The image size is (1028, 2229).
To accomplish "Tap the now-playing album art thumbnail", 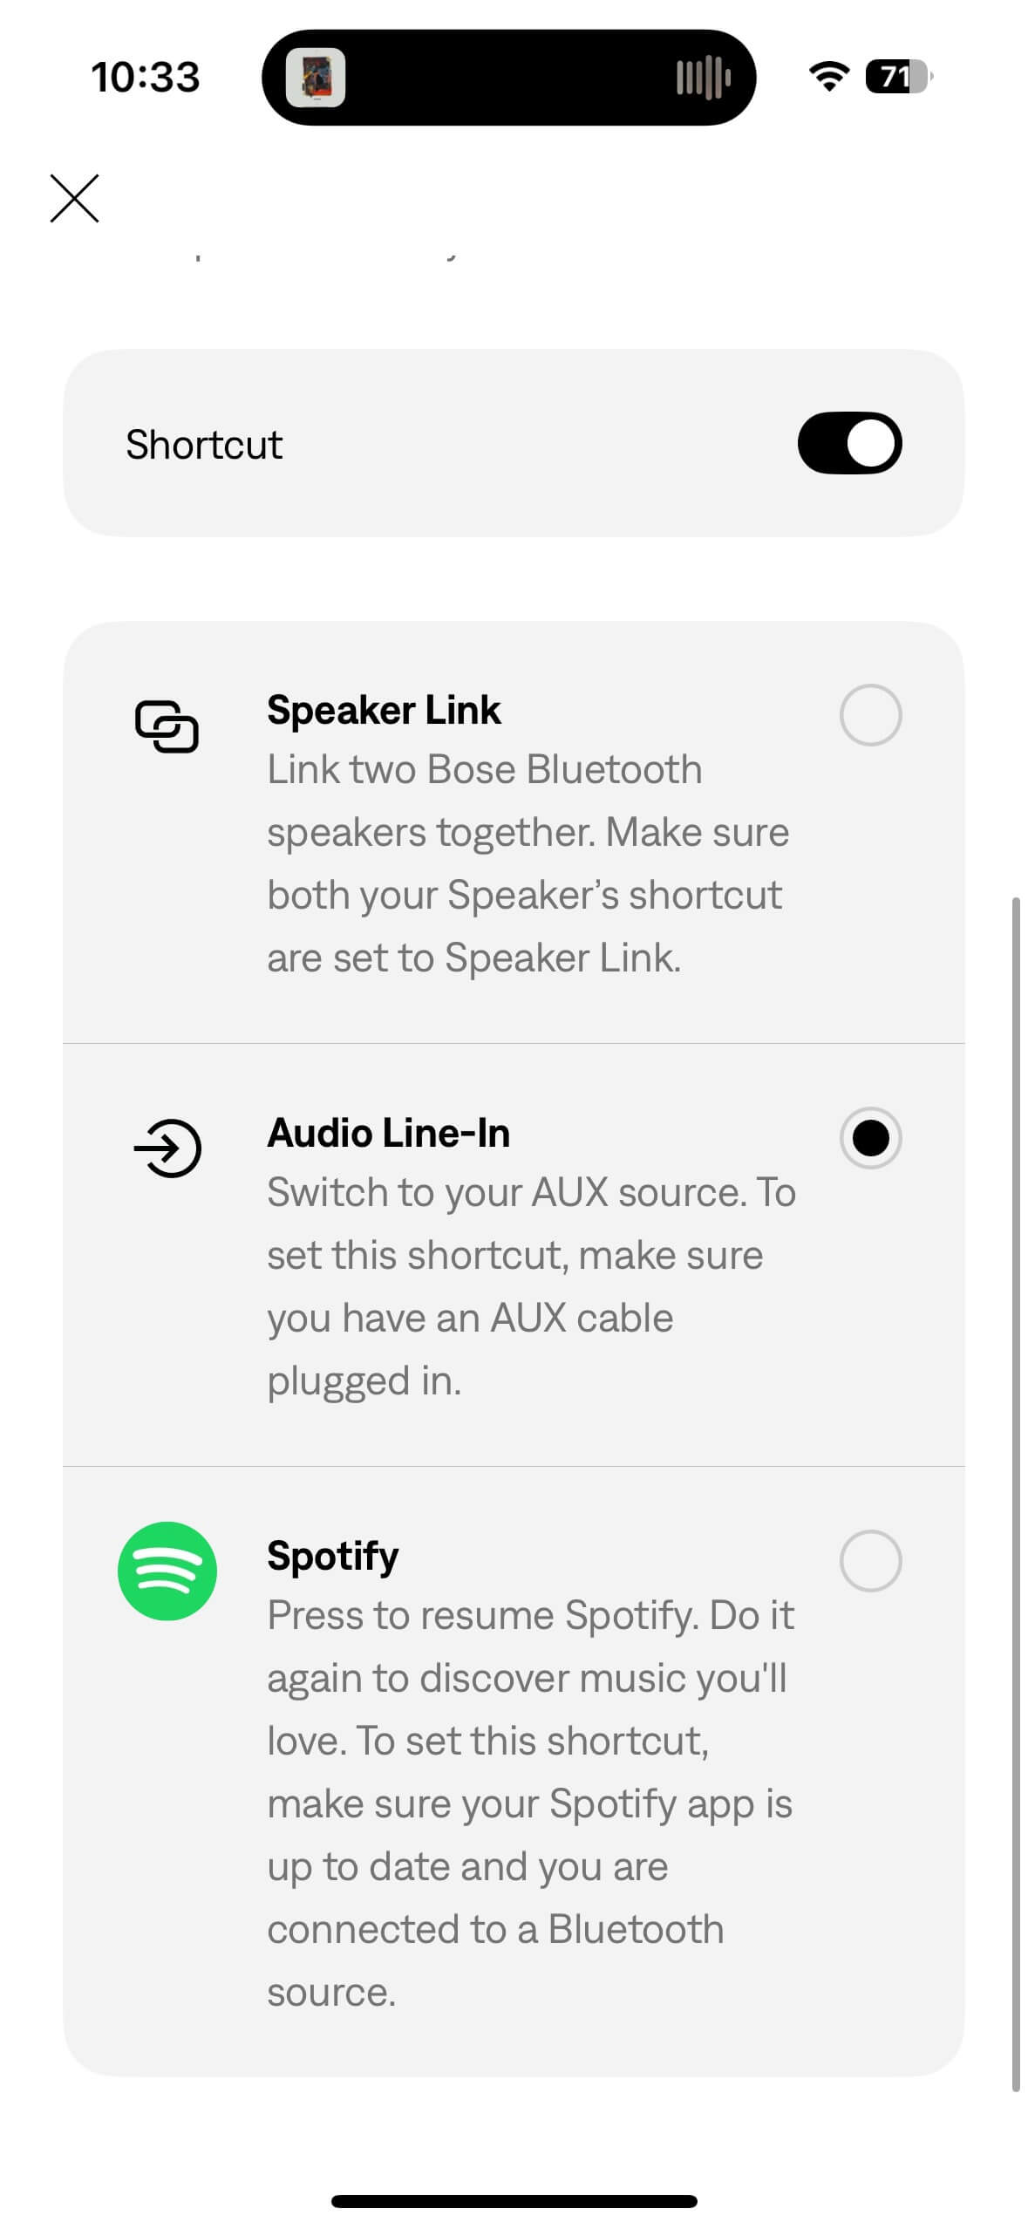I will [316, 78].
